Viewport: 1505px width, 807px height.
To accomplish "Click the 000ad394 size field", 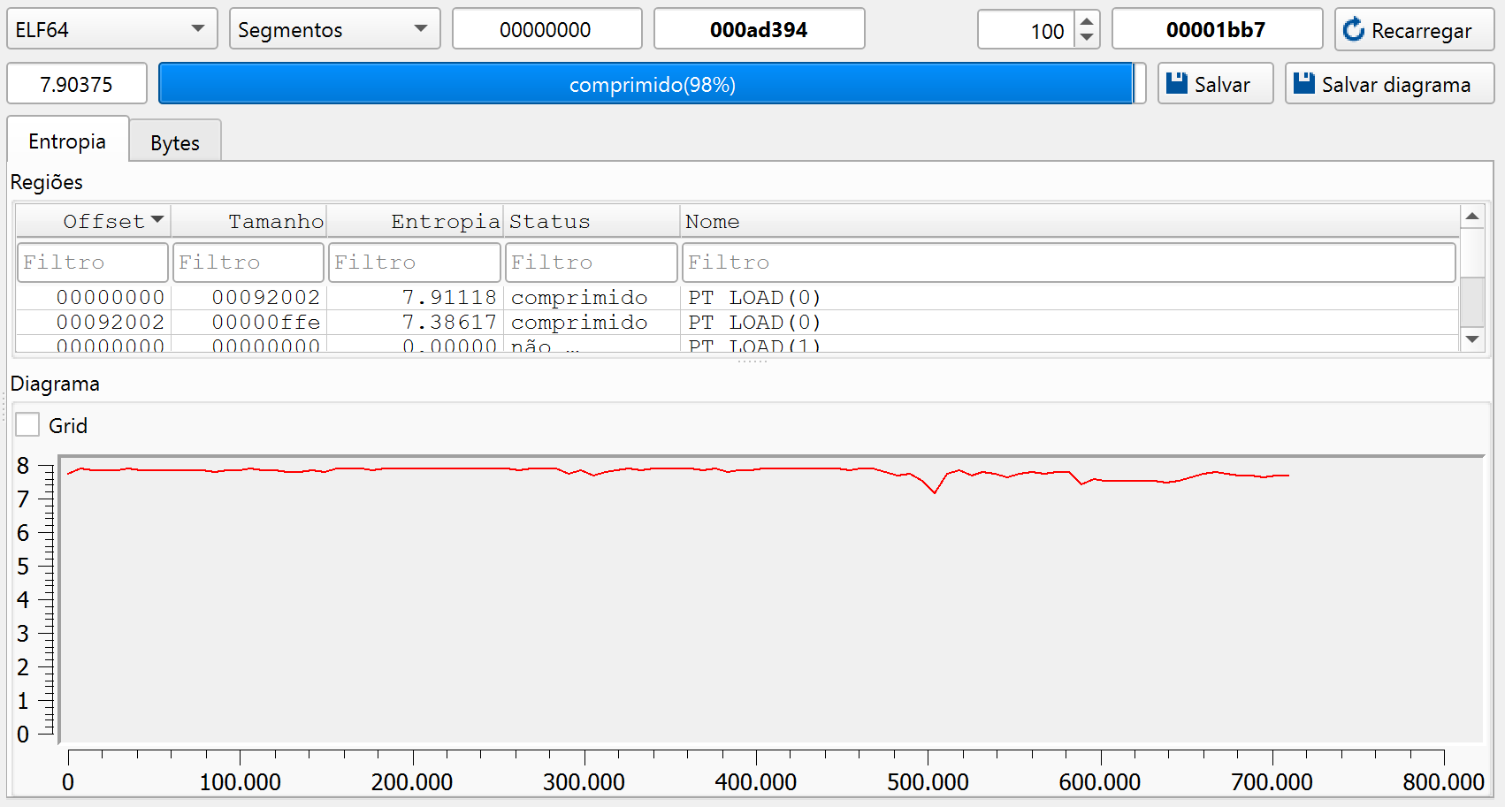I will [759, 29].
